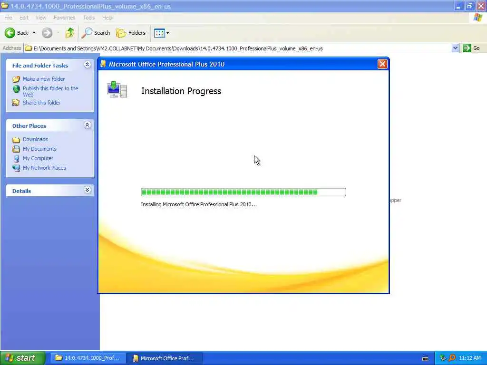The height and width of the screenshot is (365, 487).
Task: Open the Back history dropdown arrow
Action: pyautogui.click(x=34, y=33)
